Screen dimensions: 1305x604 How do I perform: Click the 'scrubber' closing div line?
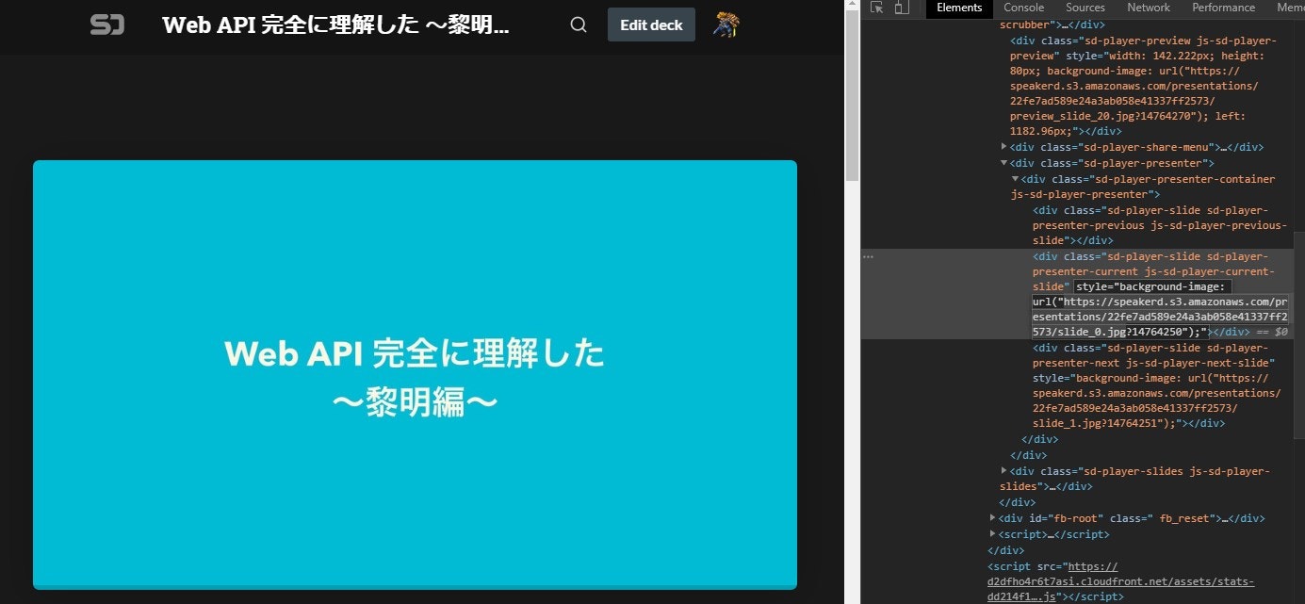pos(1052,25)
